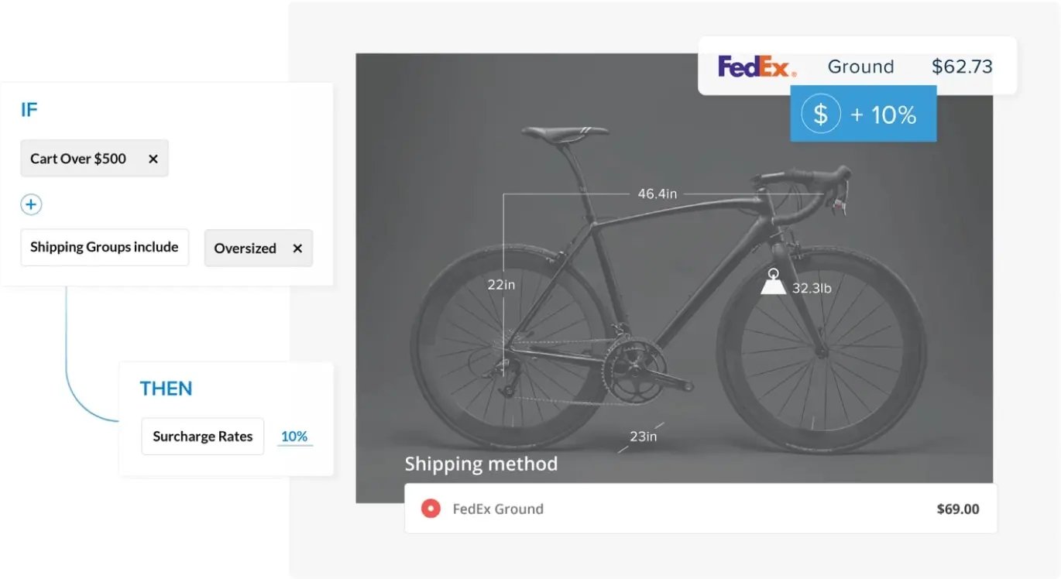Click the + 10% surcharge badge

point(884,115)
